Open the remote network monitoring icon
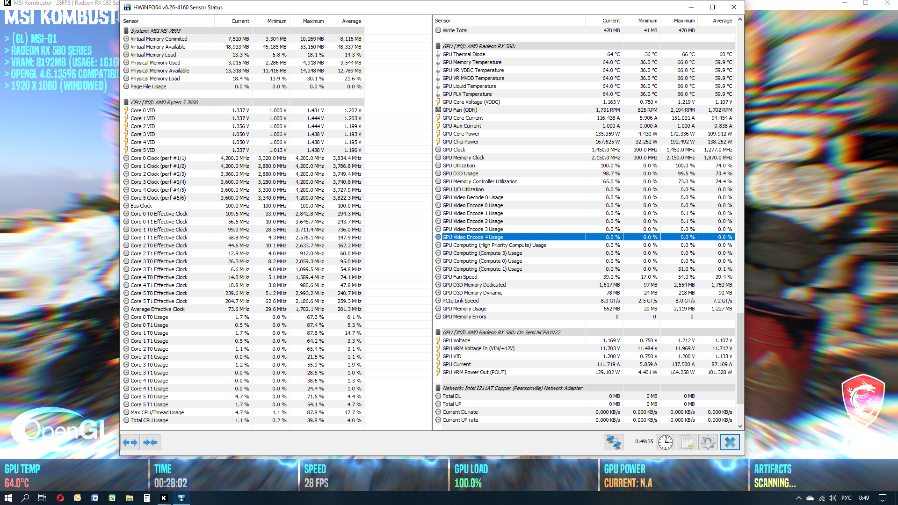 (613, 442)
